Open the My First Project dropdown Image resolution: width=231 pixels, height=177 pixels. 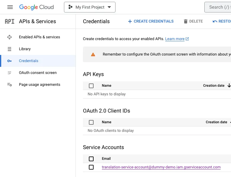[89, 7]
